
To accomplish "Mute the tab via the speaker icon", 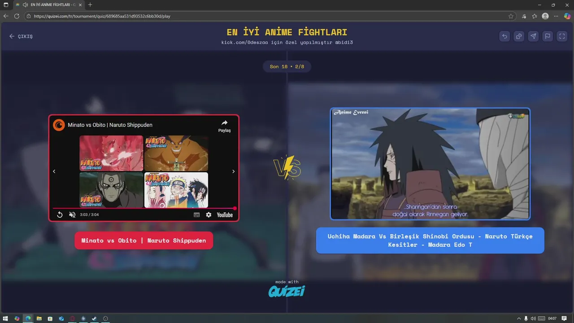I will (25, 4).
